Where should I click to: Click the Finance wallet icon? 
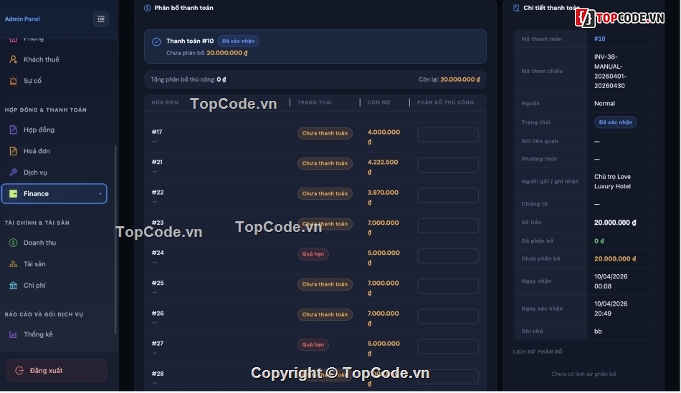point(13,194)
